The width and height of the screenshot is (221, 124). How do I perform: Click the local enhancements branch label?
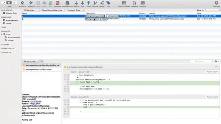(x=112, y=16)
